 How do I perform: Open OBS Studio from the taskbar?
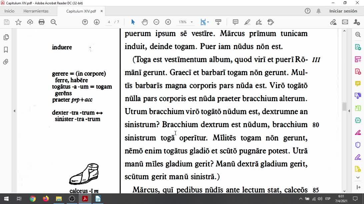[x=72, y=199]
